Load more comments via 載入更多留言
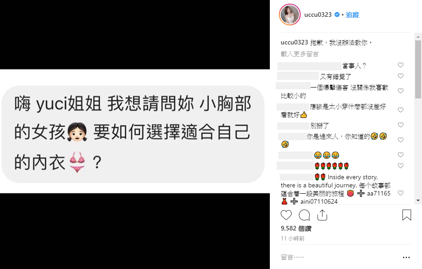The image size is (422, 269). pyautogui.click(x=299, y=54)
